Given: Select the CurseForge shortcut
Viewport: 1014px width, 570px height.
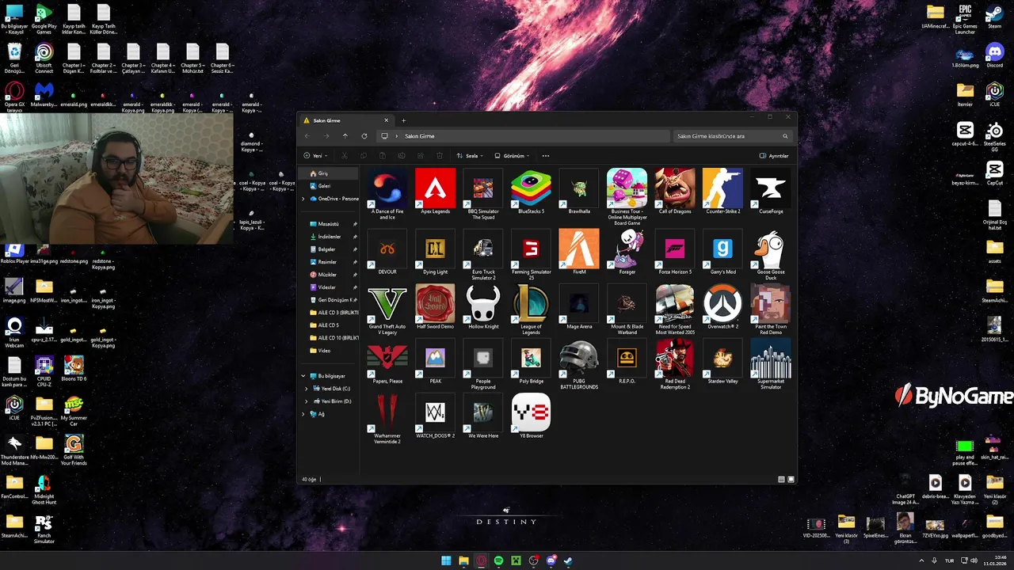Looking at the screenshot, I should (x=771, y=192).
